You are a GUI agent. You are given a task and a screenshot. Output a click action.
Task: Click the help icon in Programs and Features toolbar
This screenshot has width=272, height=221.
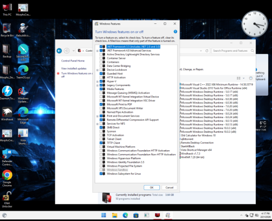click(x=251, y=78)
